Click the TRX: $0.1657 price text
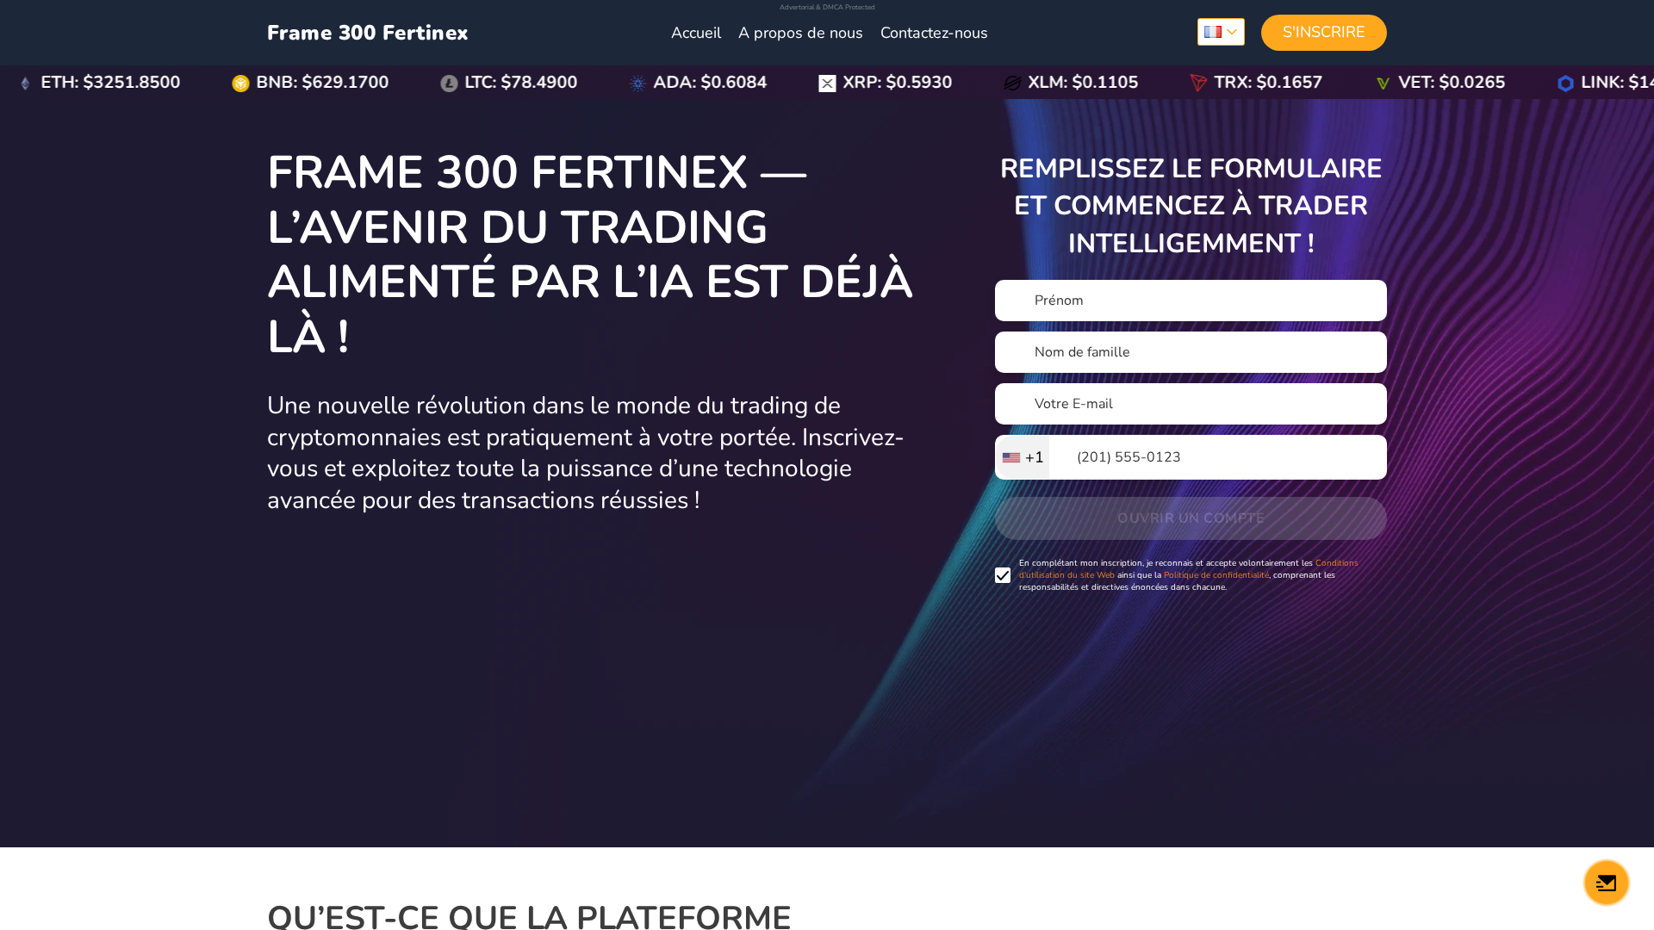The height and width of the screenshot is (930, 1654). pos(1268,83)
